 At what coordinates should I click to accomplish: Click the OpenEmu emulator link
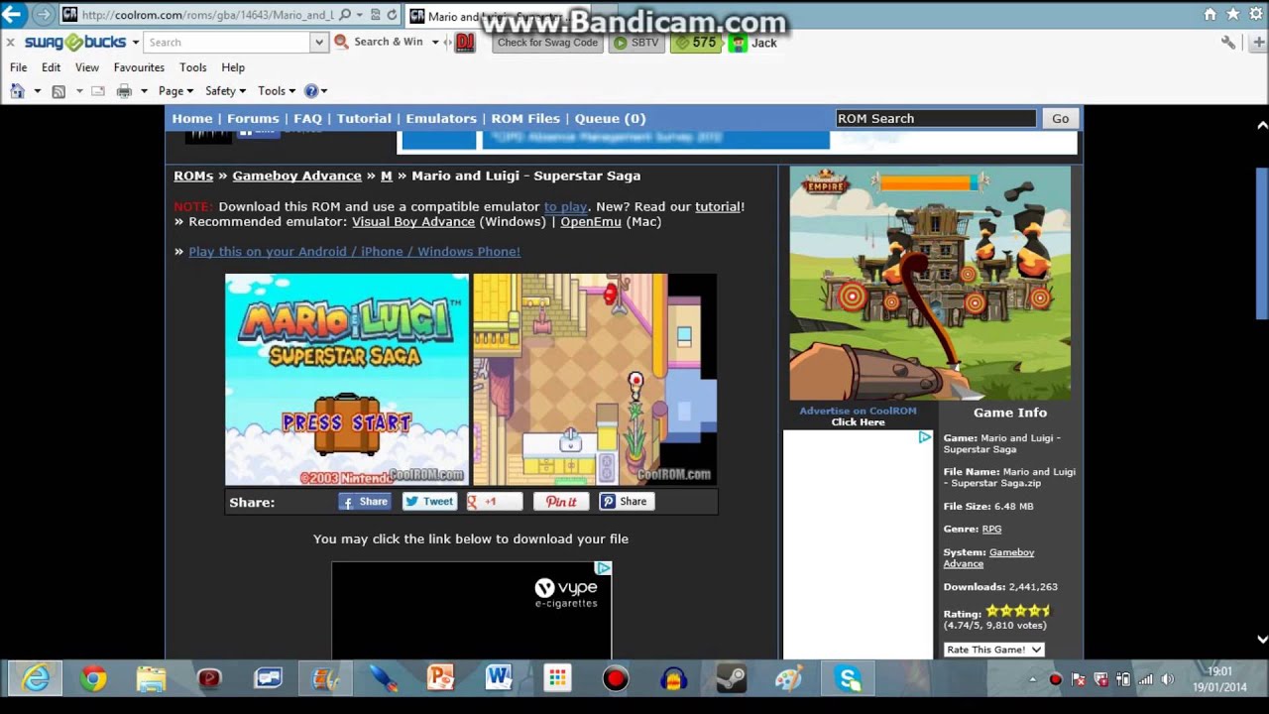[x=591, y=221]
